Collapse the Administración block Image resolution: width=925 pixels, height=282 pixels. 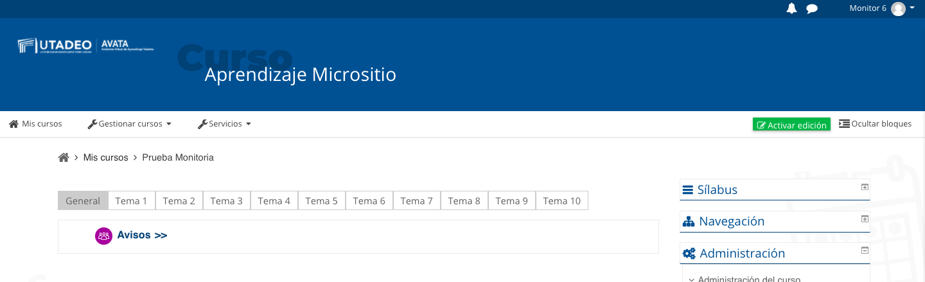pyautogui.click(x=865, y=251)
